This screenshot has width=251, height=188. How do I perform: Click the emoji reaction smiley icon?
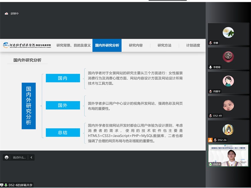[x=7, y=157]
